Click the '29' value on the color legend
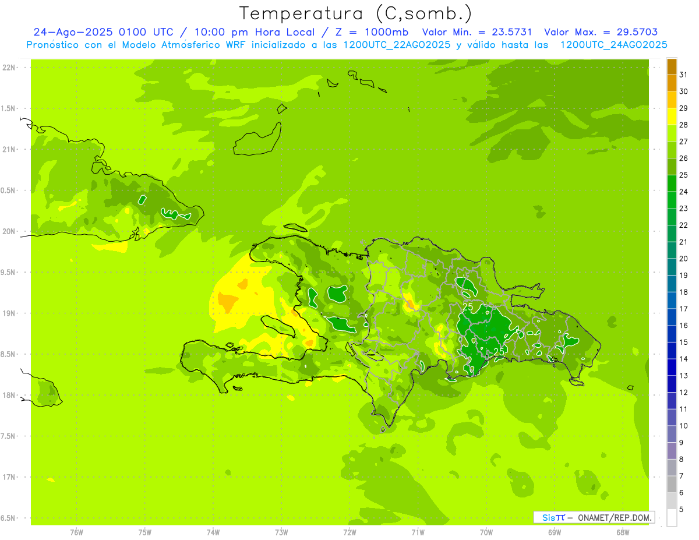699x540 pixels. pos(684,108)
